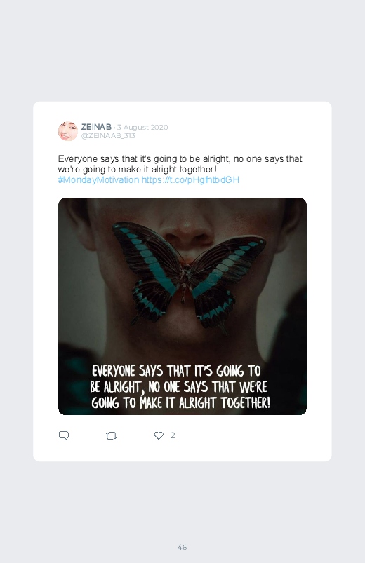365x563 pixels.
Task: Open the #MondayMotivation hashtag
Action: pos(98,179)
